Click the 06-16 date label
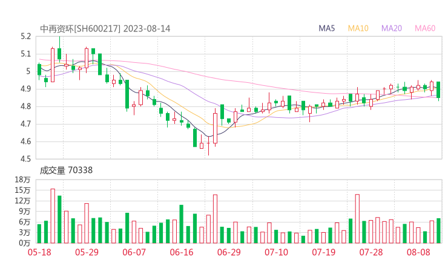The width and height of the screenshot is (448, 266). [182, 252]
